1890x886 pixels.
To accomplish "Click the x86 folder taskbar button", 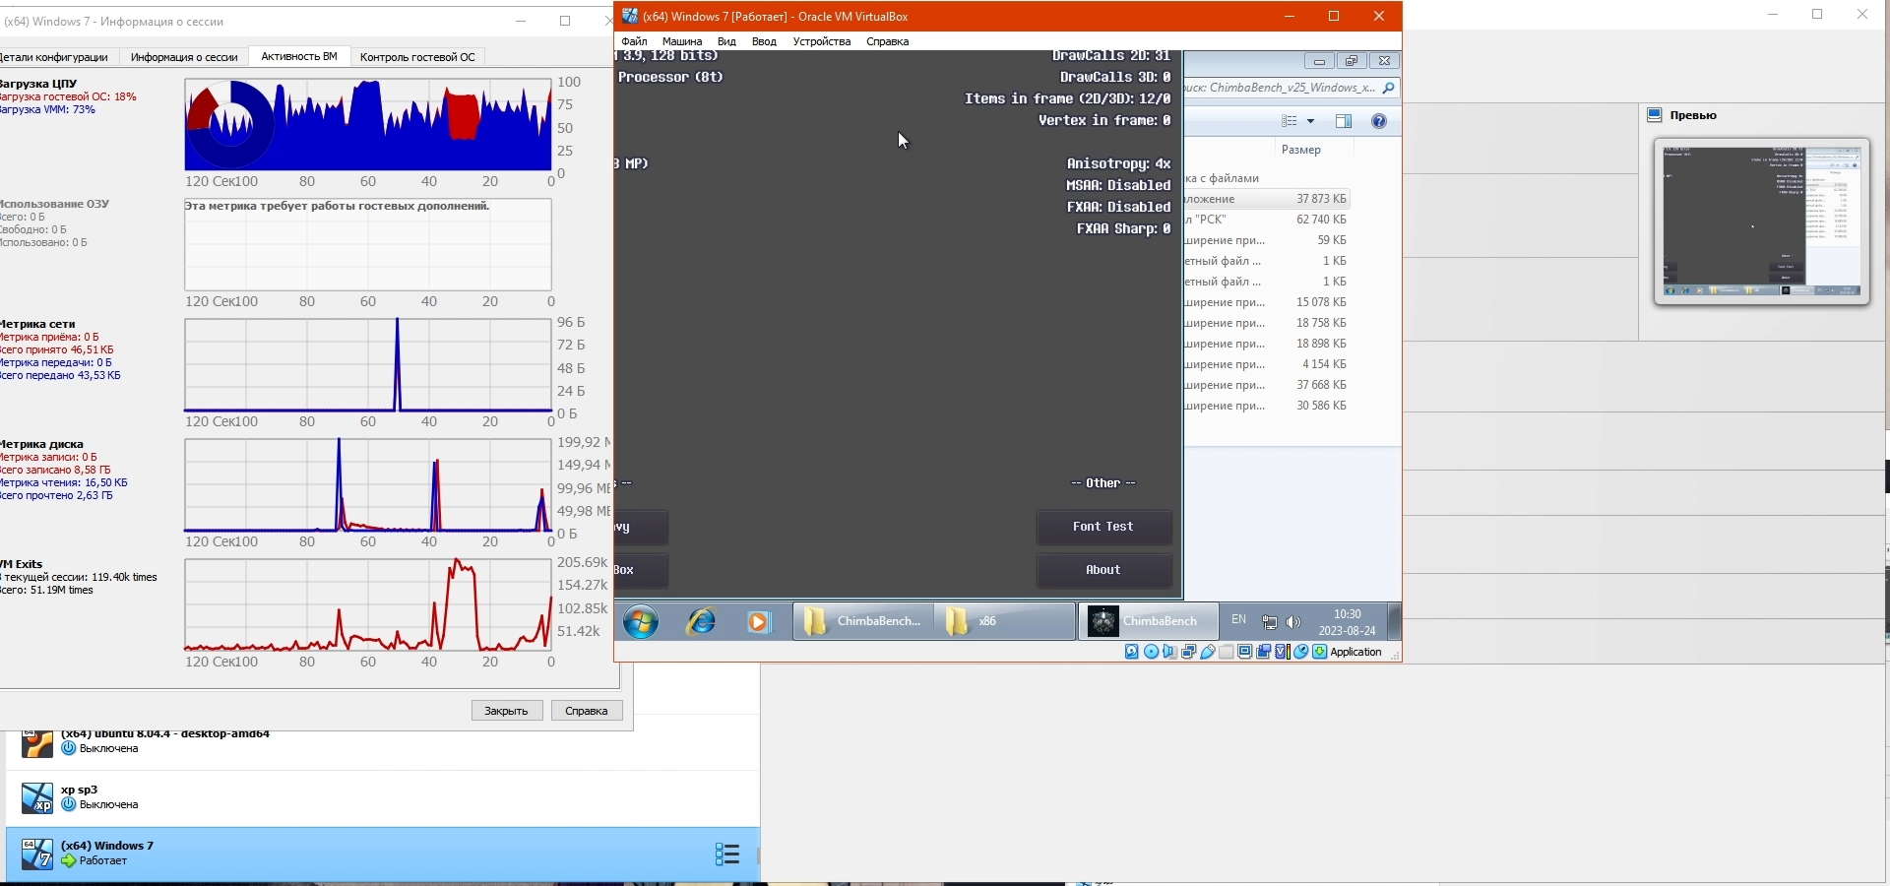I will pos(1003,621).
